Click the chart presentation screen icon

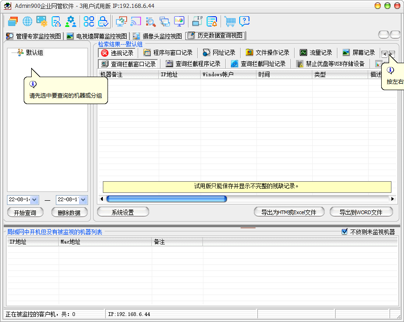coord(179,21)
